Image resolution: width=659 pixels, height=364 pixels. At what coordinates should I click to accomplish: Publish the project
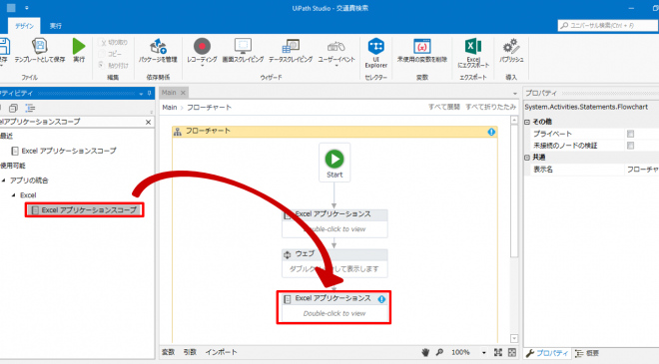511,51
